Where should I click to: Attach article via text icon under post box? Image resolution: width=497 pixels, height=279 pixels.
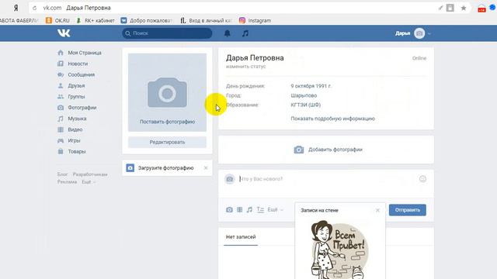[260, 210]
